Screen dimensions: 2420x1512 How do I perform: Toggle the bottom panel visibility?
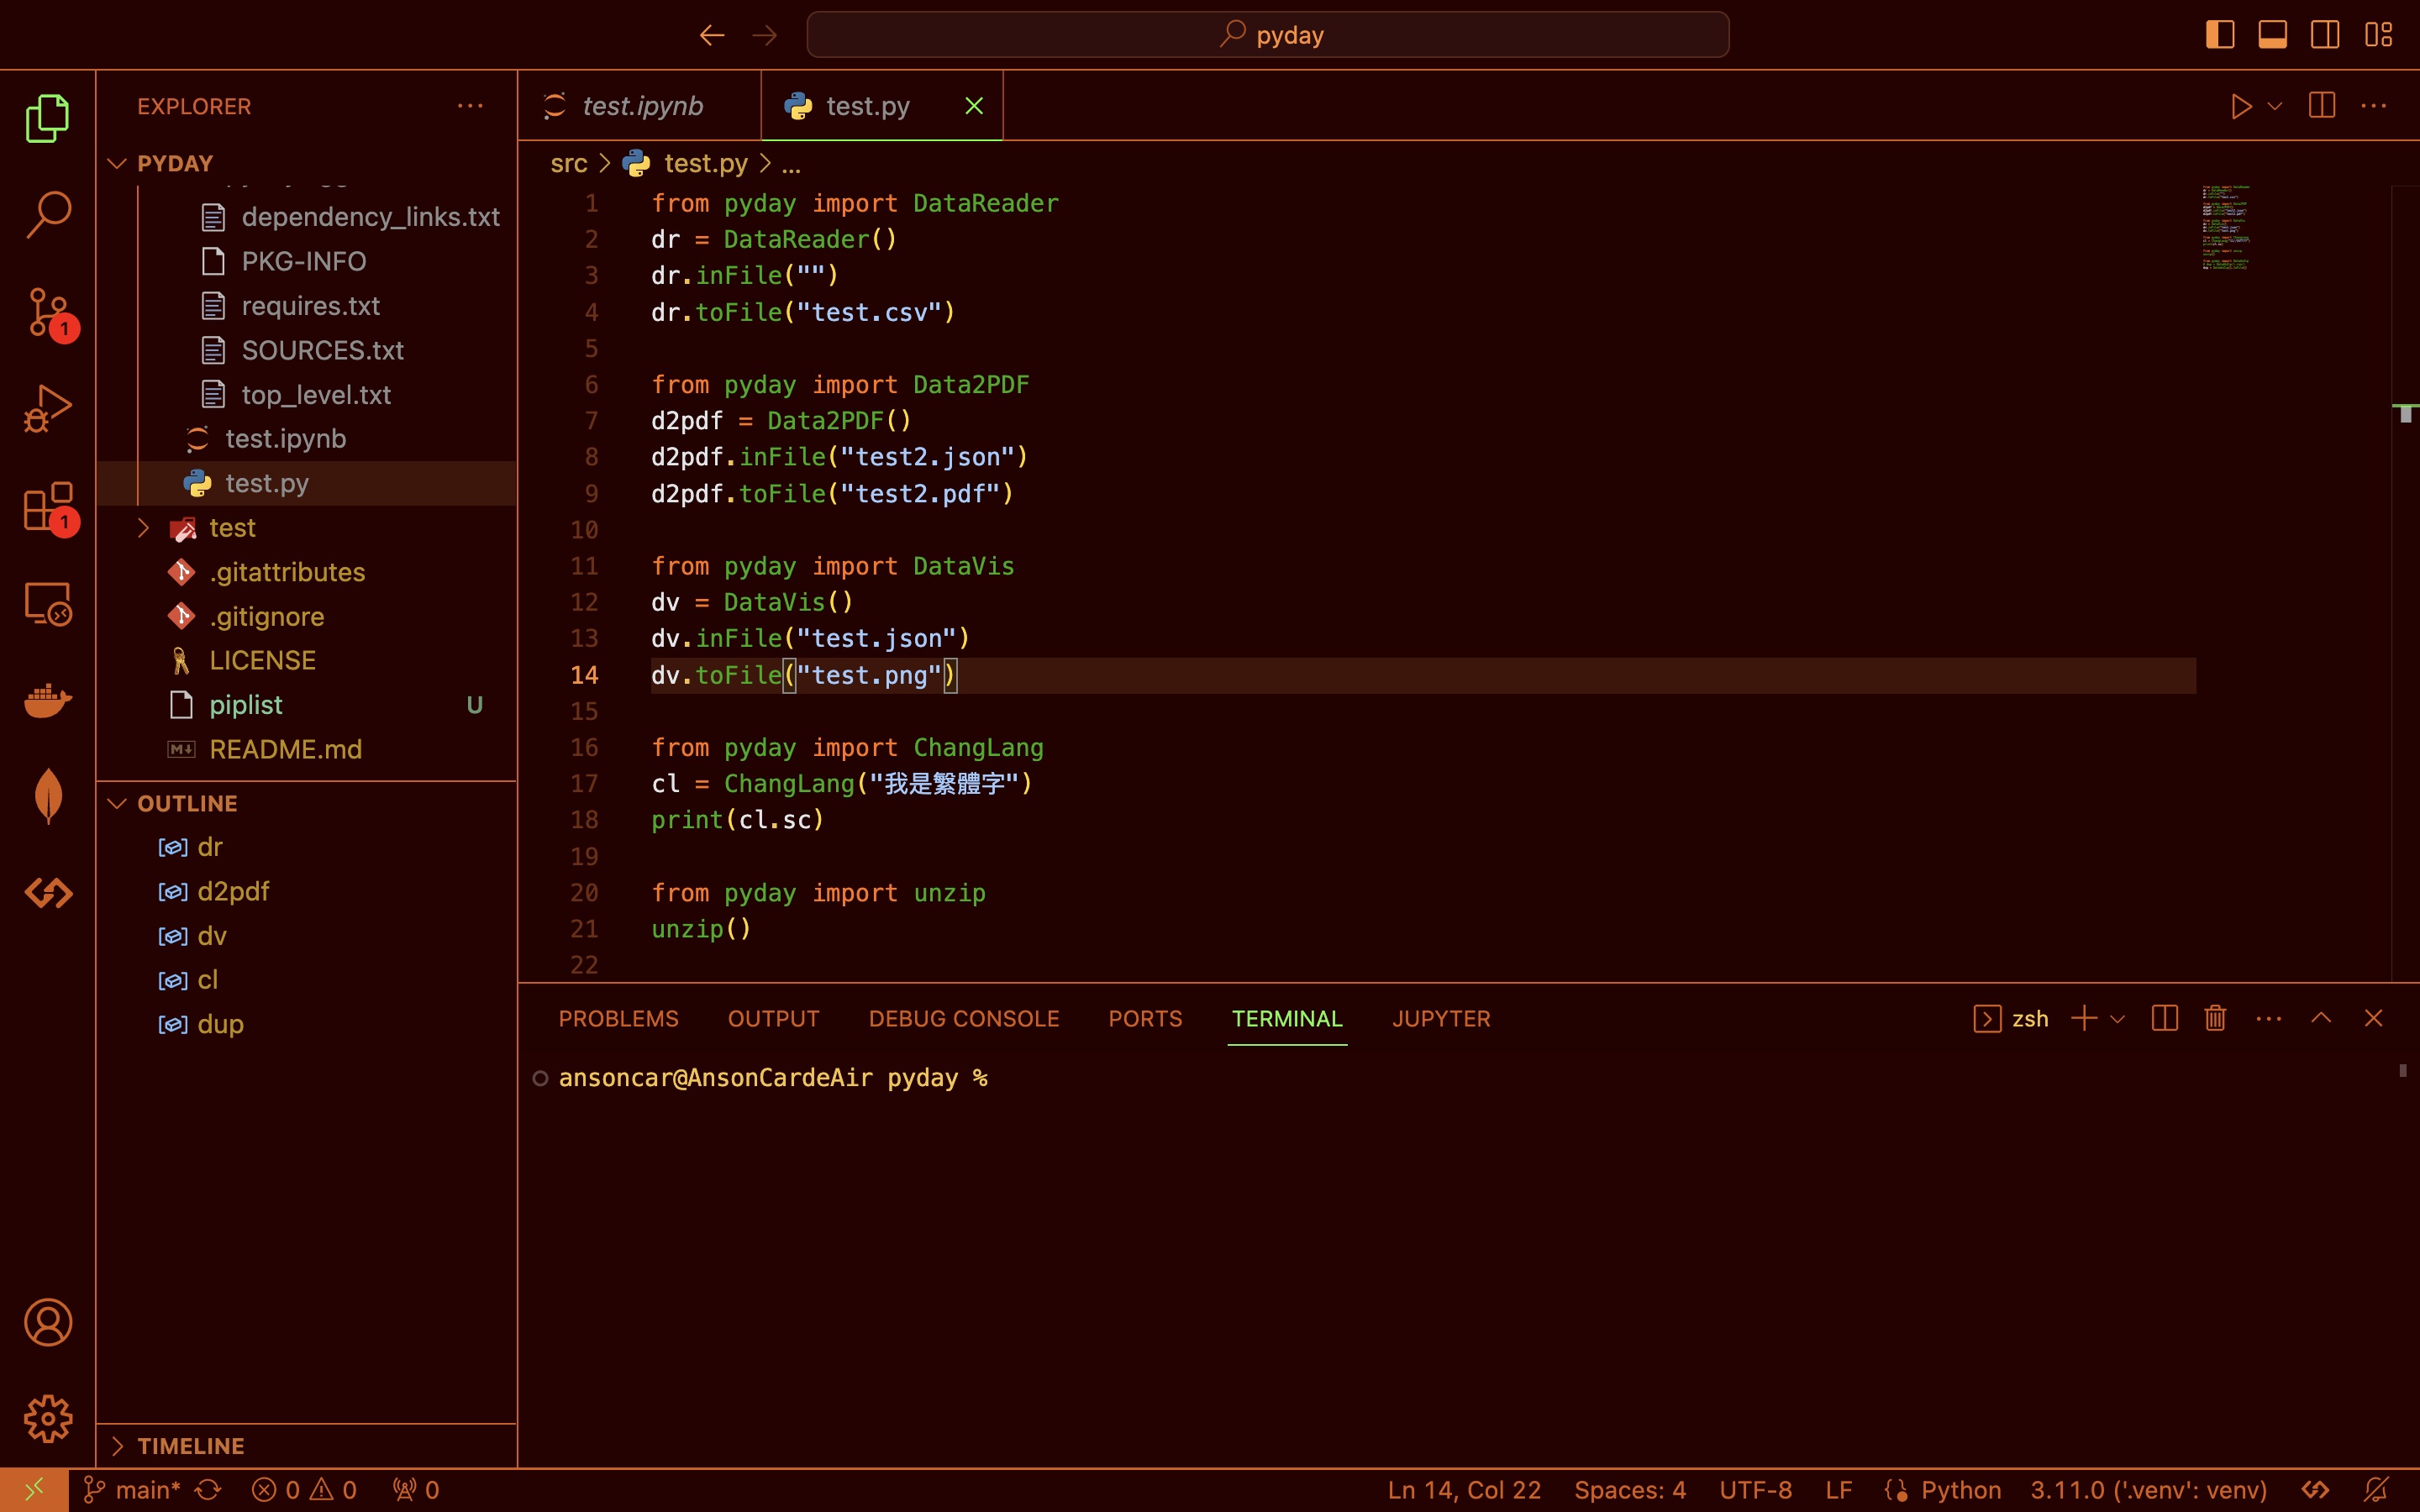tap(2272, 35)
